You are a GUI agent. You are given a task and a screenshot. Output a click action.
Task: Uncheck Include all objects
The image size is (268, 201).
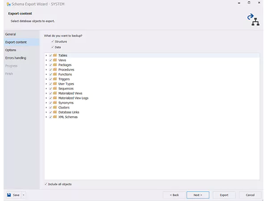click(46, 184)
